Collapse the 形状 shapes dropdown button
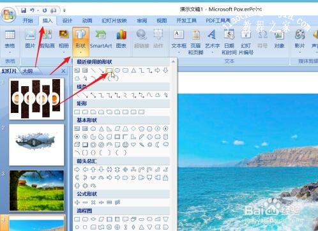This screenshot has width=318, height=231. 80,41
